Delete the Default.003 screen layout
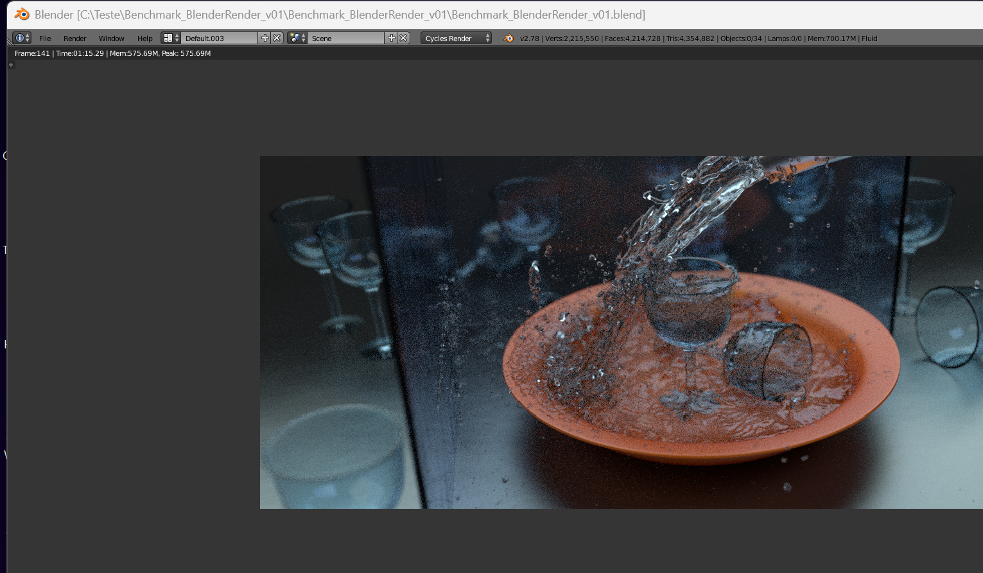This screenshot has height=573, width=983. (277, 38)
